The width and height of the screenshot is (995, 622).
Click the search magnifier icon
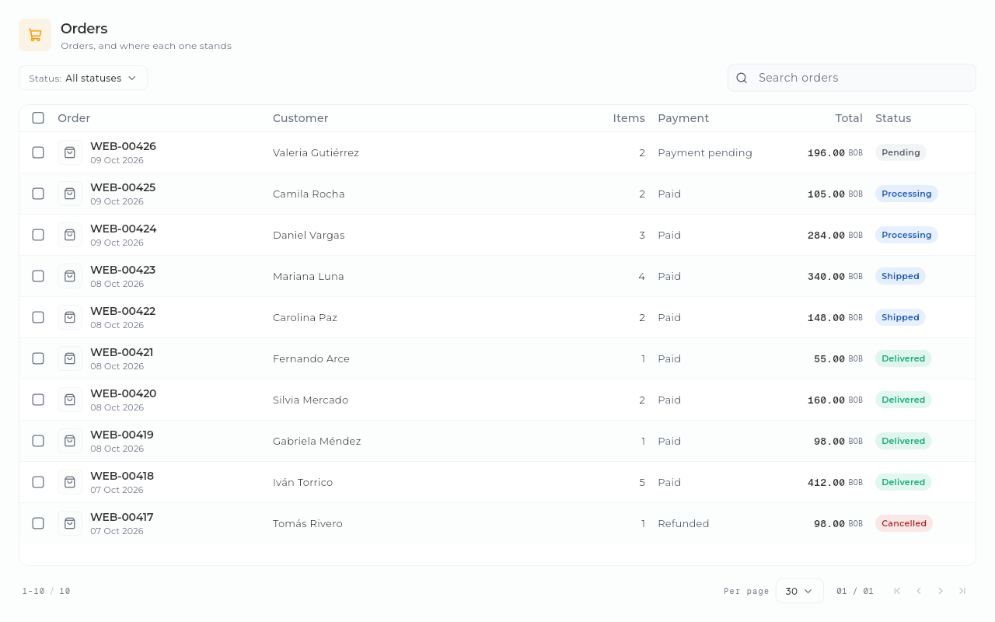742,78
